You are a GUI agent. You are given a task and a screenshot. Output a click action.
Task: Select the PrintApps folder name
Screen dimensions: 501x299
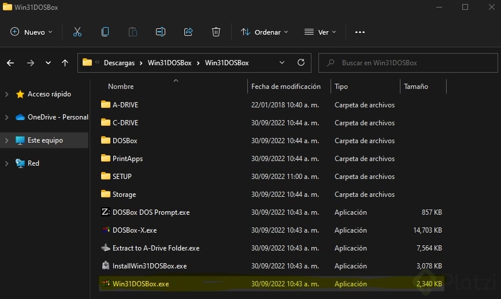coord(128,159)
